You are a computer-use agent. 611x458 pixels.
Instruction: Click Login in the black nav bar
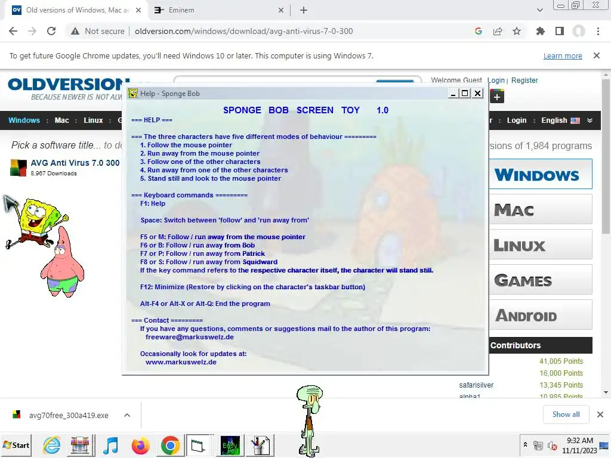pos(517,120)
